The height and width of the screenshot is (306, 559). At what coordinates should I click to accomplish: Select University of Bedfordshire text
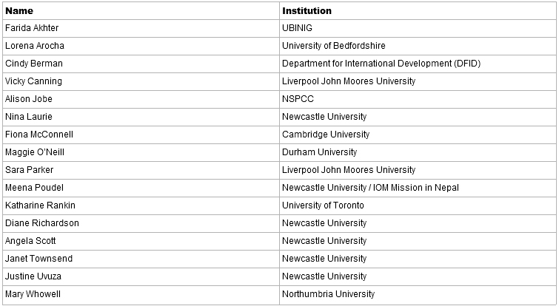click(x=334, y=46)
